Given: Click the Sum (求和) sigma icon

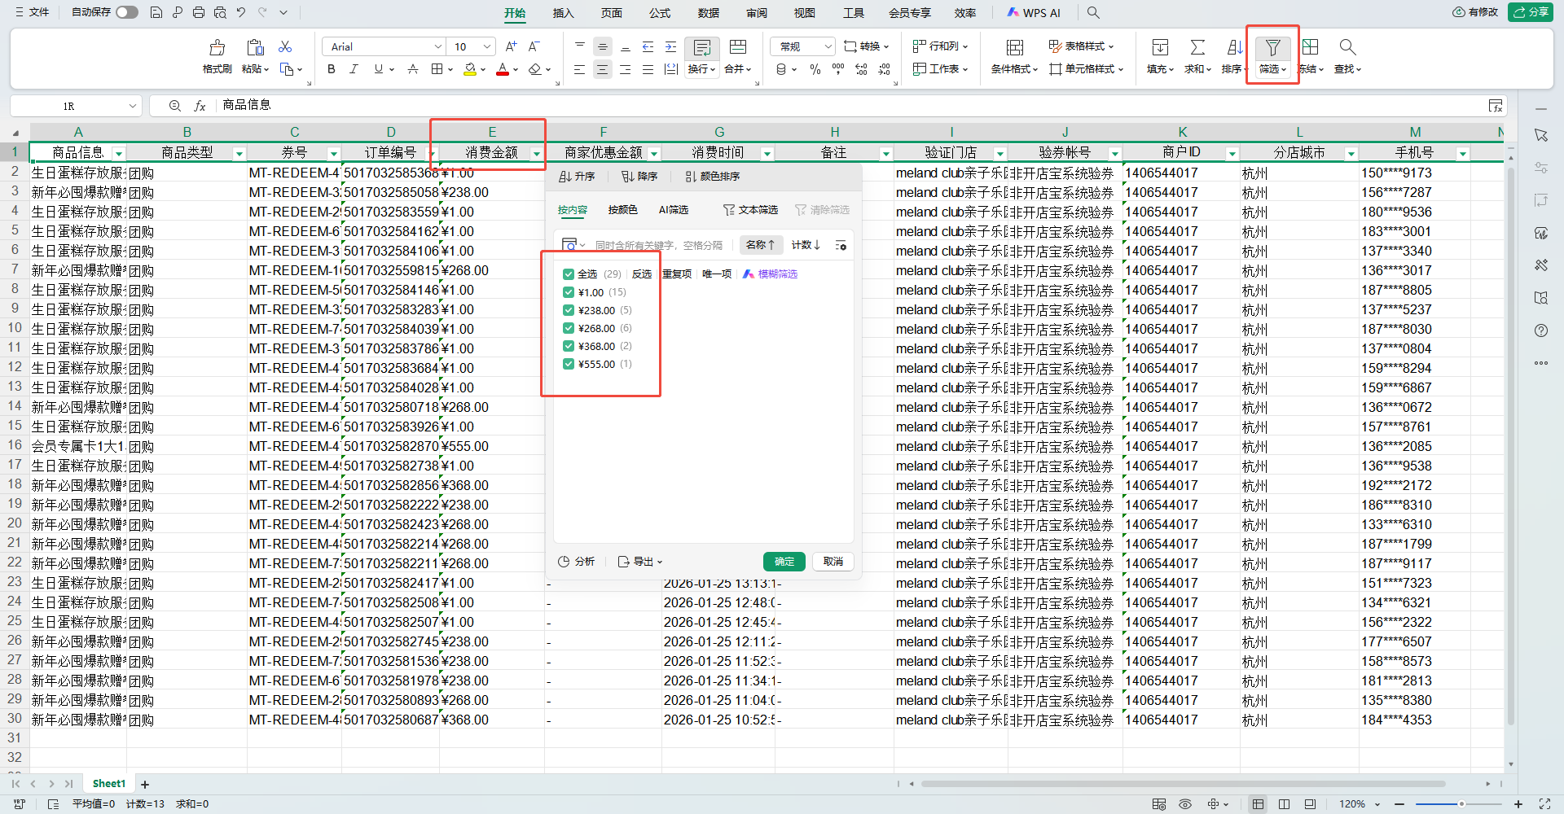Looking at the screenshot, I should click(1197, 48).
